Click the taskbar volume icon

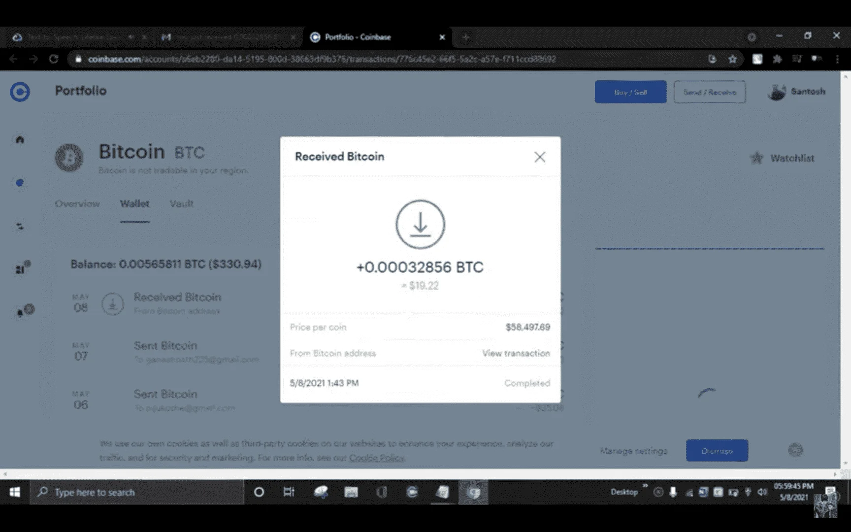click(762, 492)
